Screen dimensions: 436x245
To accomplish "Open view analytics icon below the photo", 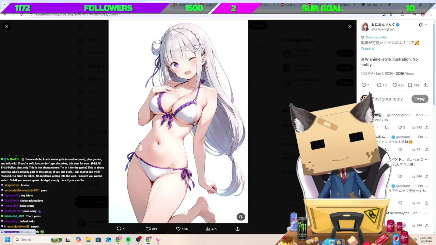I will coord(208,229).
